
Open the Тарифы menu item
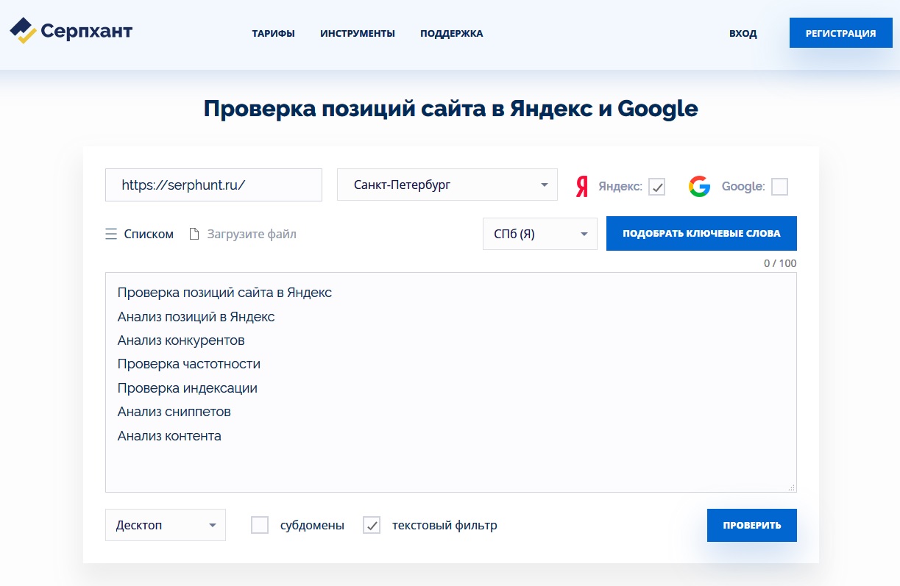pyautogui.click(x=273, y=33)
